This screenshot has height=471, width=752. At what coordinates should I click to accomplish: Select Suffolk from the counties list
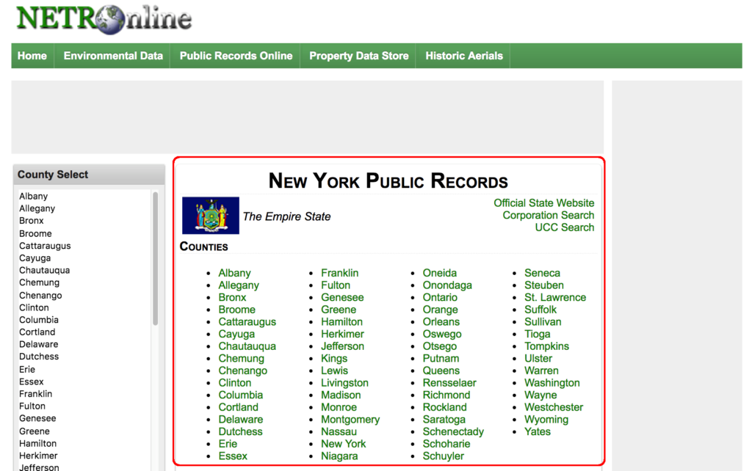[540, 310]
